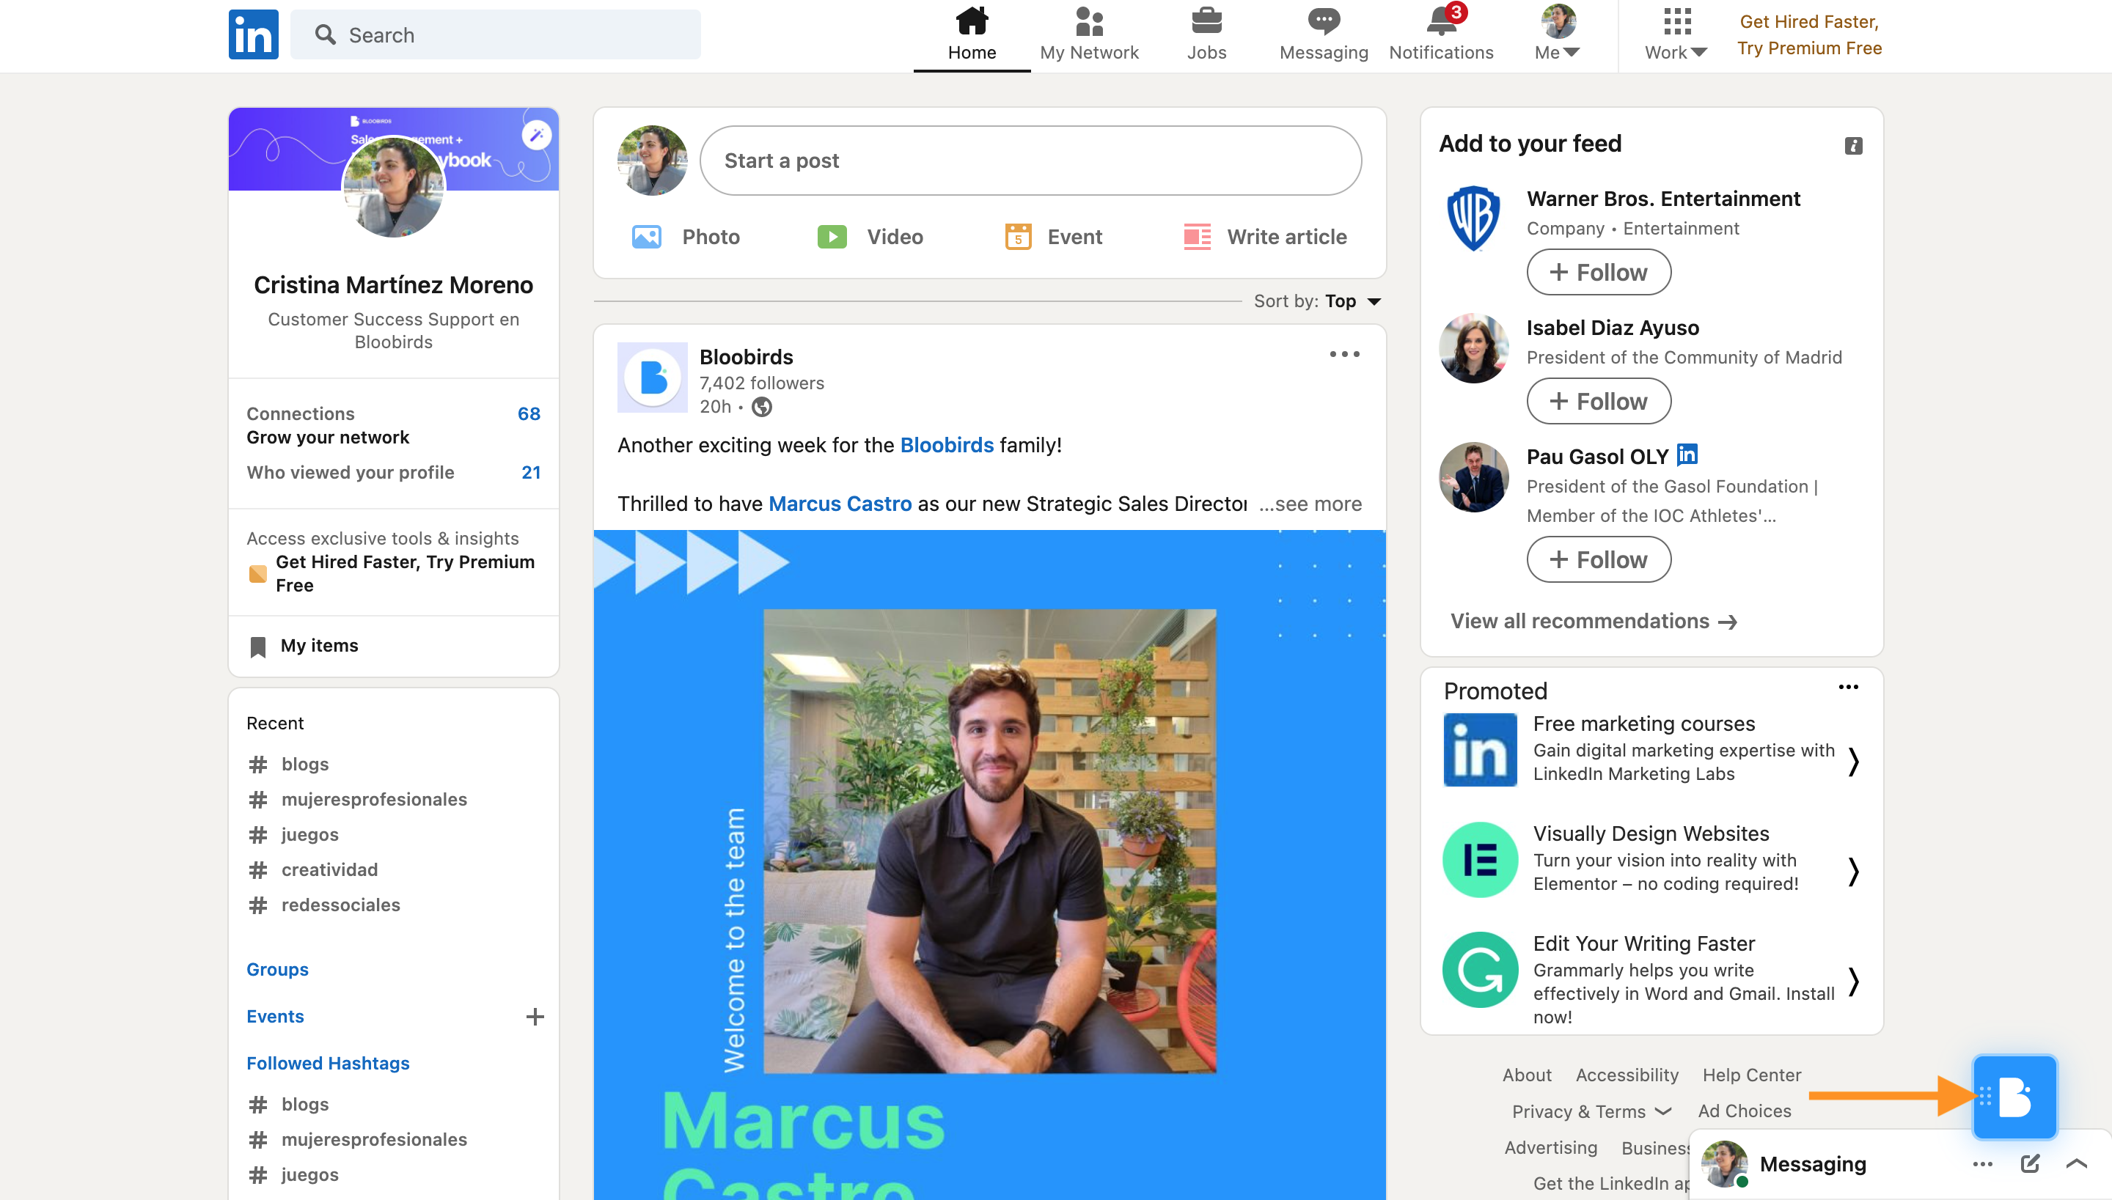Open Edit Your Writing Faster ad chevron
The width and height of the screenshot is (2112, 1200).
1853,981
